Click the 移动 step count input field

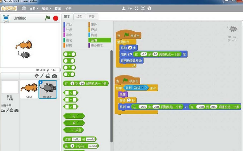click(x=130, y=48)
